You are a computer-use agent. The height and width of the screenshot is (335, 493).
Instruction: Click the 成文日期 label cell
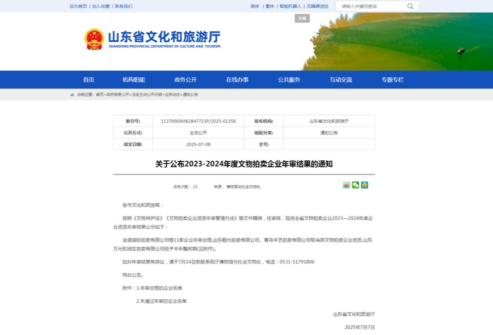pyautogui.click(x=133, y=145)
